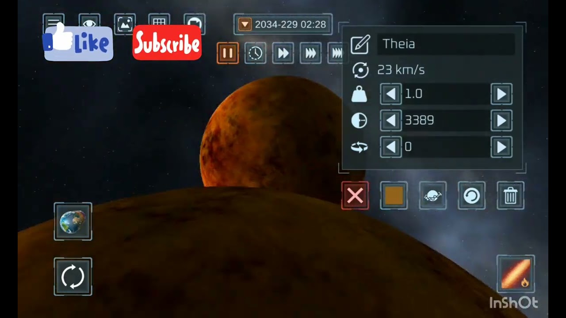Select the rotation arrows icon
The height and width of the screenshot is (318, 566).
point(359,148)
